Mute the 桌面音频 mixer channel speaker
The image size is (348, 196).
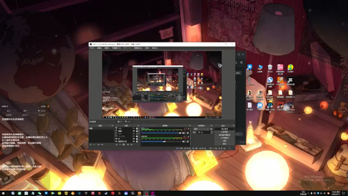point(184,142)
